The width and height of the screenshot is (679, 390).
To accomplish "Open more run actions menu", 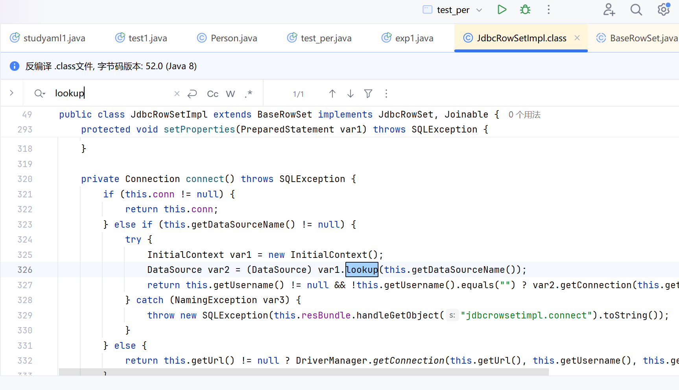I will coord(548,9).
